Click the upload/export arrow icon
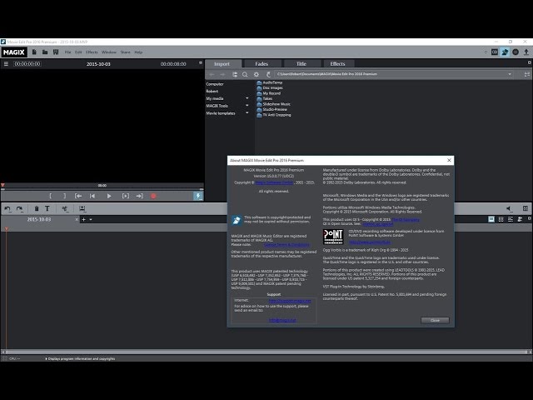The height and width of the screenshot is (400, 533). 526,52
